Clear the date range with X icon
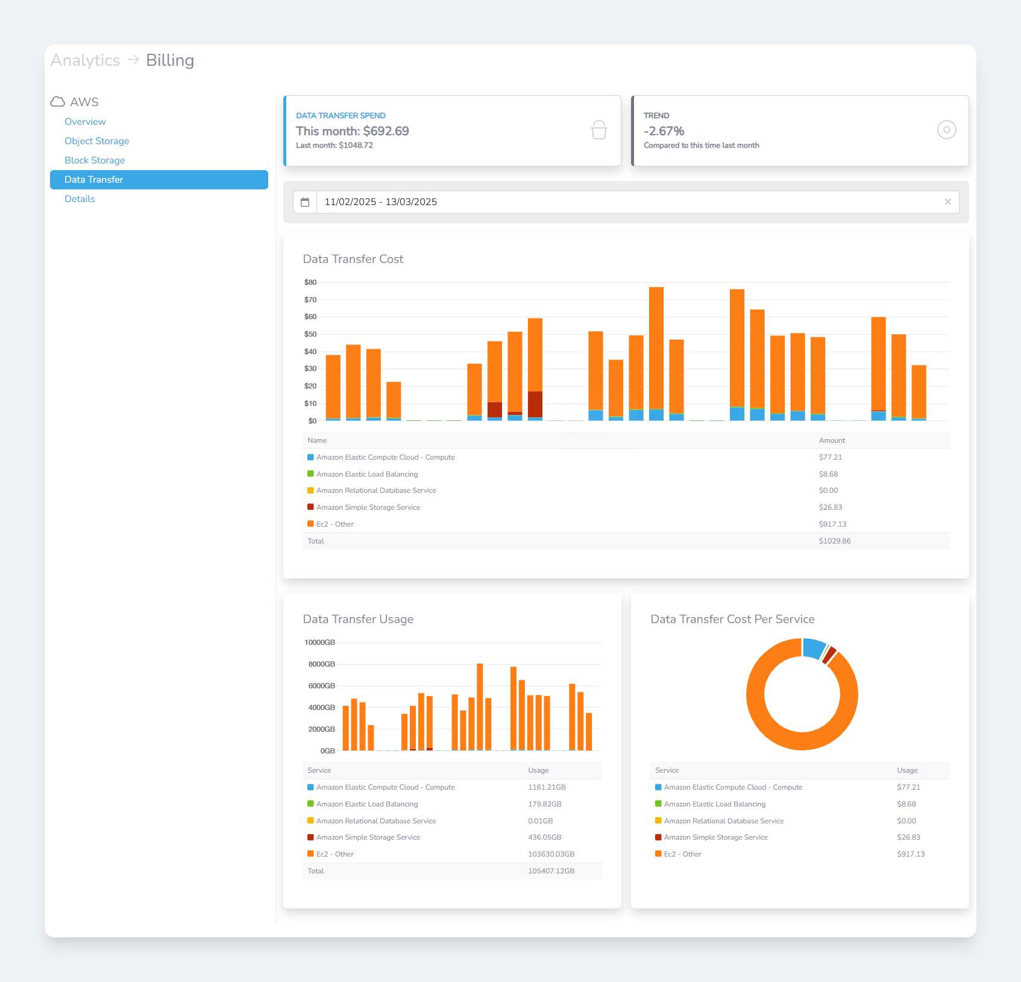Screen dimensions: 1021x982 [947, 202]
